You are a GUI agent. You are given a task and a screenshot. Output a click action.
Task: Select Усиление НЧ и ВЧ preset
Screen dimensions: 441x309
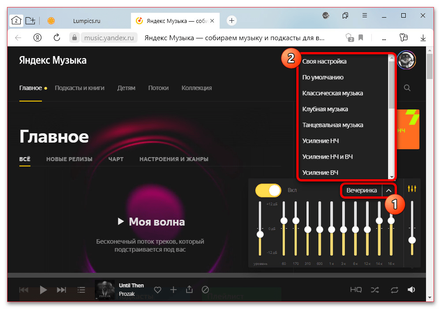point(327,157)
